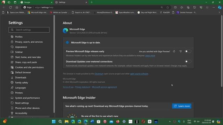Screen dimensions: 223x125
Task: Open Copilot sidebar icon
Action: (x=220, y=7)
